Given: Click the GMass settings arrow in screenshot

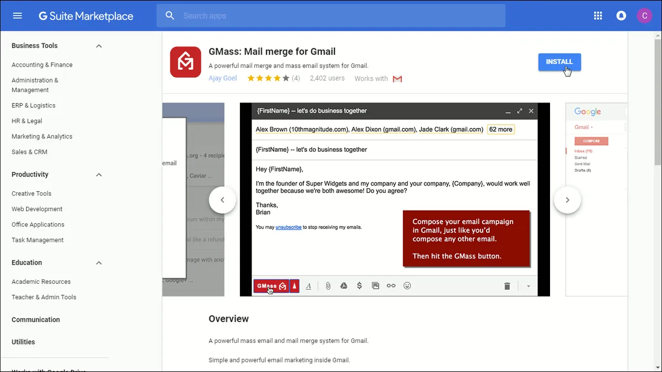Looking at the screenshot, I should (x=295, y=286).
